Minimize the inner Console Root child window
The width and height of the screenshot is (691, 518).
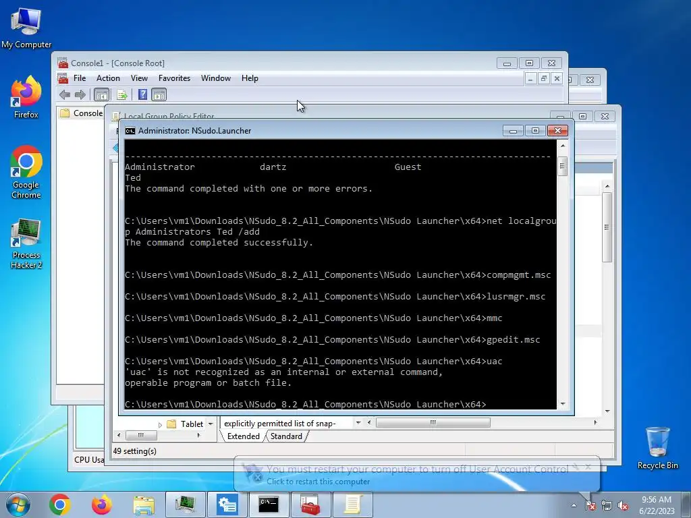tap(530, 78)
